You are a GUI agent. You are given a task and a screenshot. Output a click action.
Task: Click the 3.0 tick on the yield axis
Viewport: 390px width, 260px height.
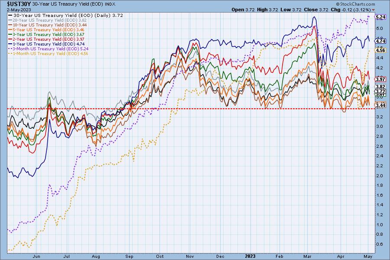click(x=379, y=127)
